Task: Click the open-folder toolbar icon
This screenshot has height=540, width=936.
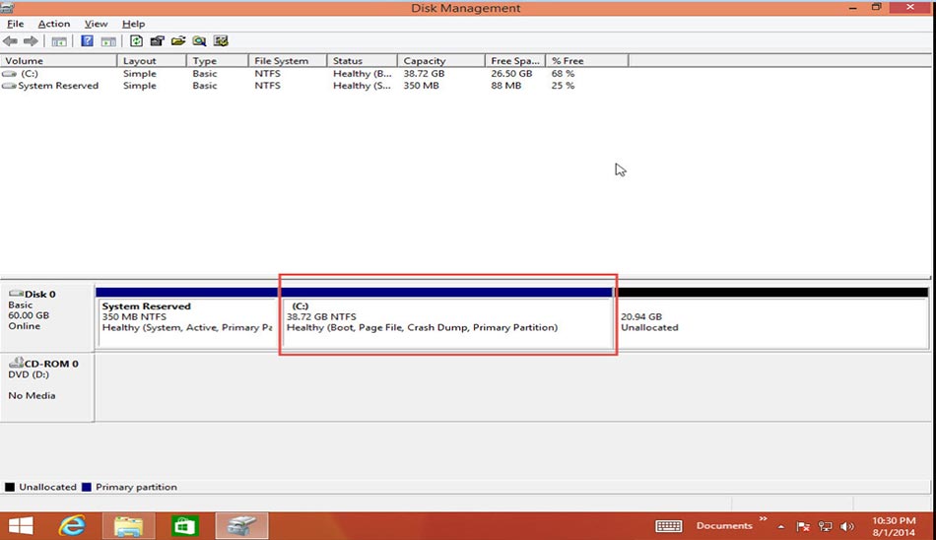Action: (x=178, y=41)
